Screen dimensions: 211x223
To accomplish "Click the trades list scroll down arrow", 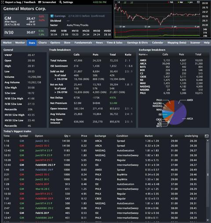I will (207, 220).
